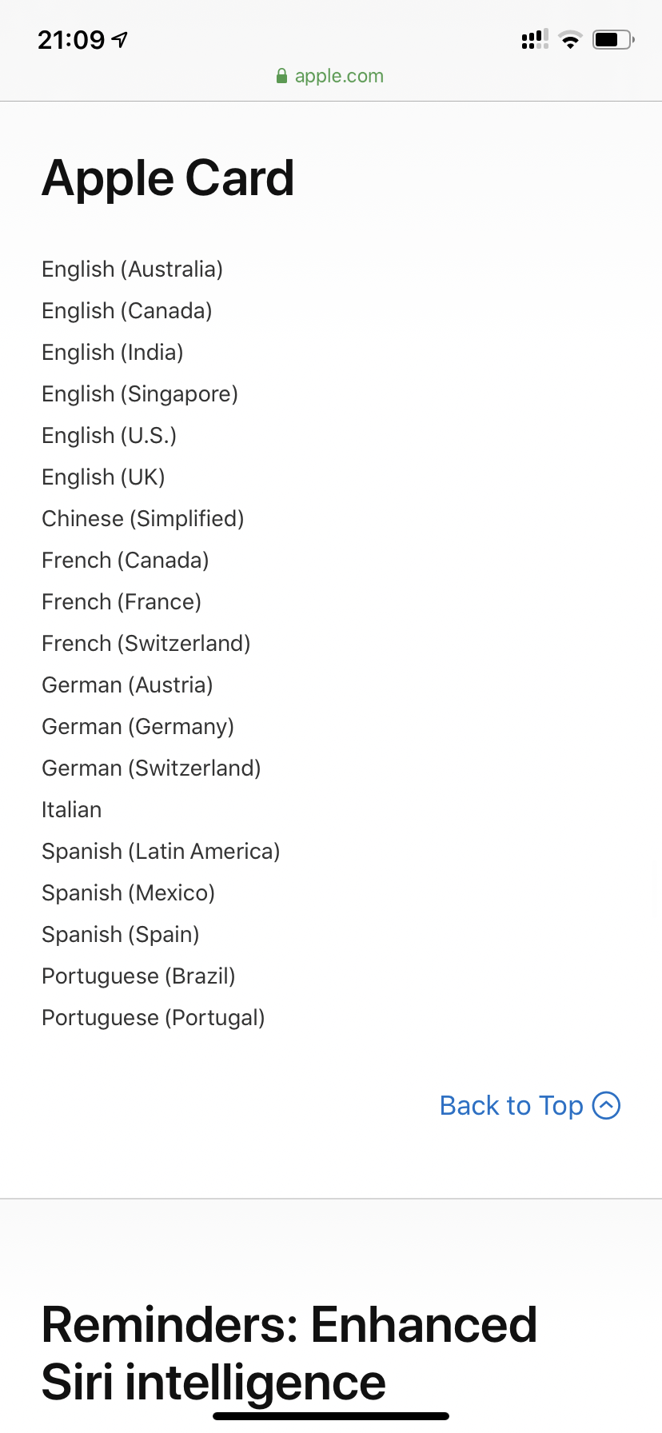Screen dimensions: 662x1433
Task: Tap the battery indicator icon
Action: 612,39
